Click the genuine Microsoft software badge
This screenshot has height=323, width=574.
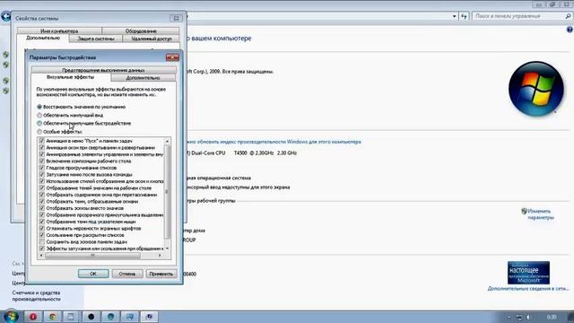click(x=528, y=273)
